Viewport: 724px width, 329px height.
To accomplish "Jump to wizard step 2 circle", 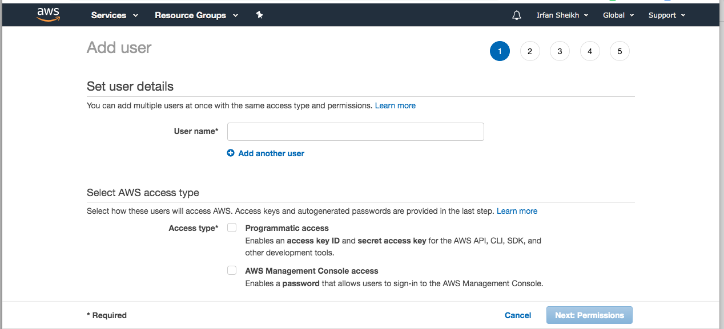I will 530,51.
